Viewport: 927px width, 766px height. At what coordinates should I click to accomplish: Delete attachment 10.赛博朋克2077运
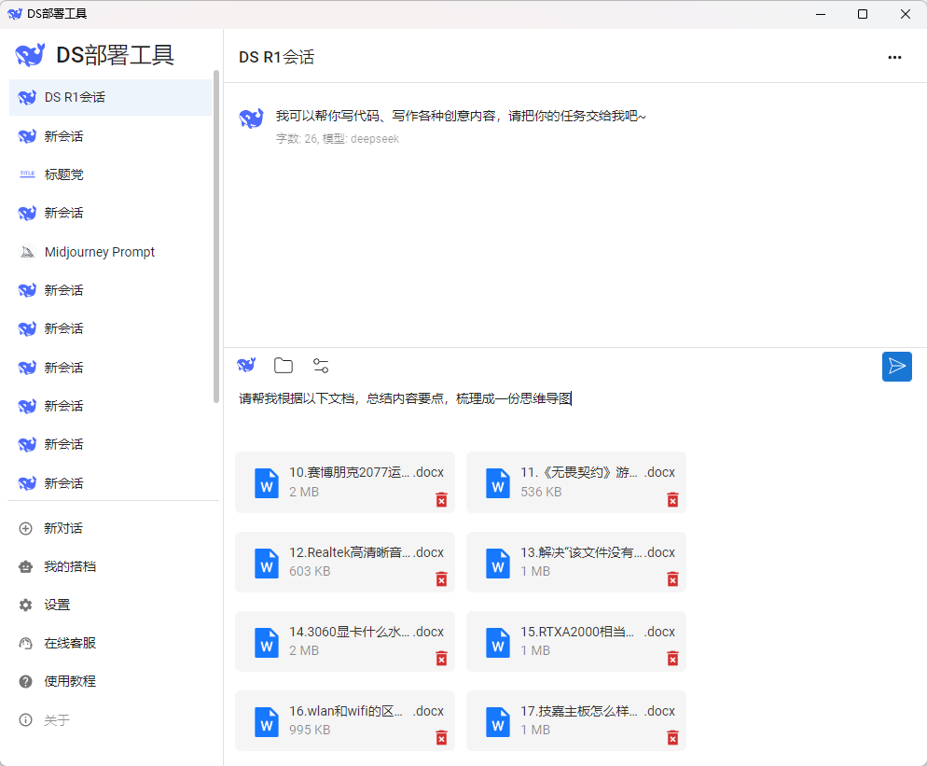point(442,500)
